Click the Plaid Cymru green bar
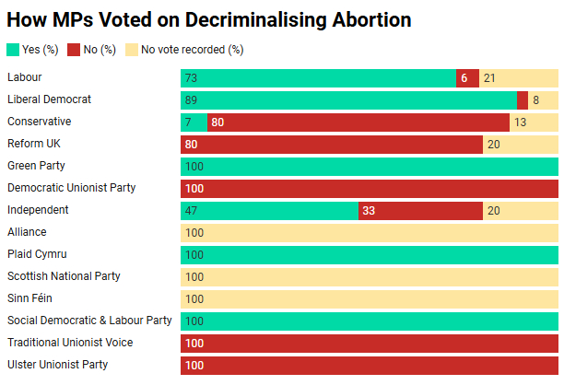Image resolution: width=564 pixels, height=385 pixels. (x=369, y=255)
